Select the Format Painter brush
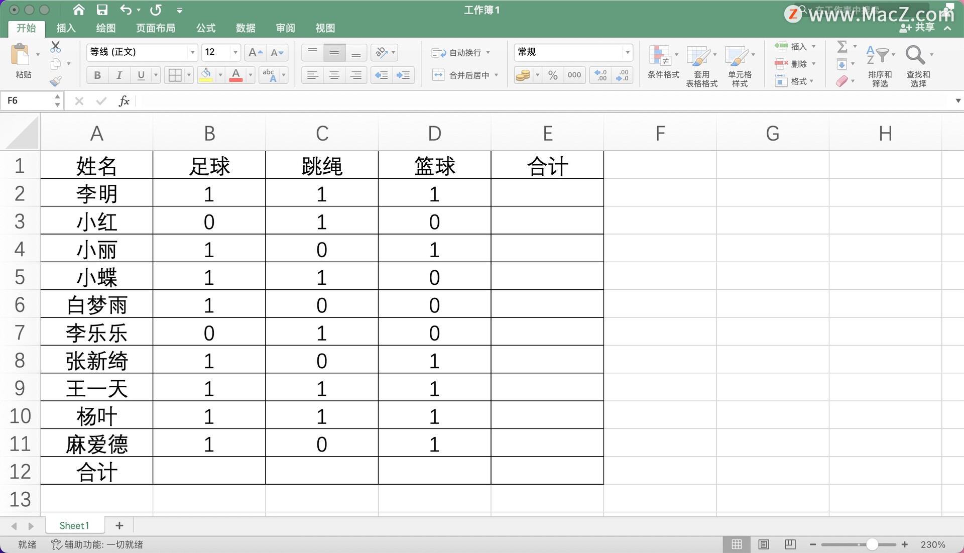 tap(56, 81)
